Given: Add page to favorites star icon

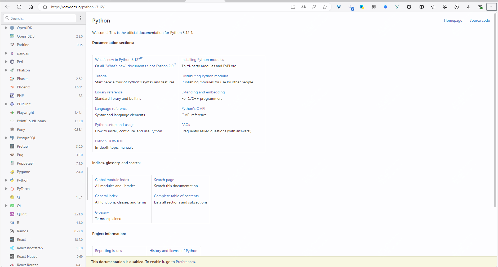Looking at the screenshot, I should click(x=325, y=7).
